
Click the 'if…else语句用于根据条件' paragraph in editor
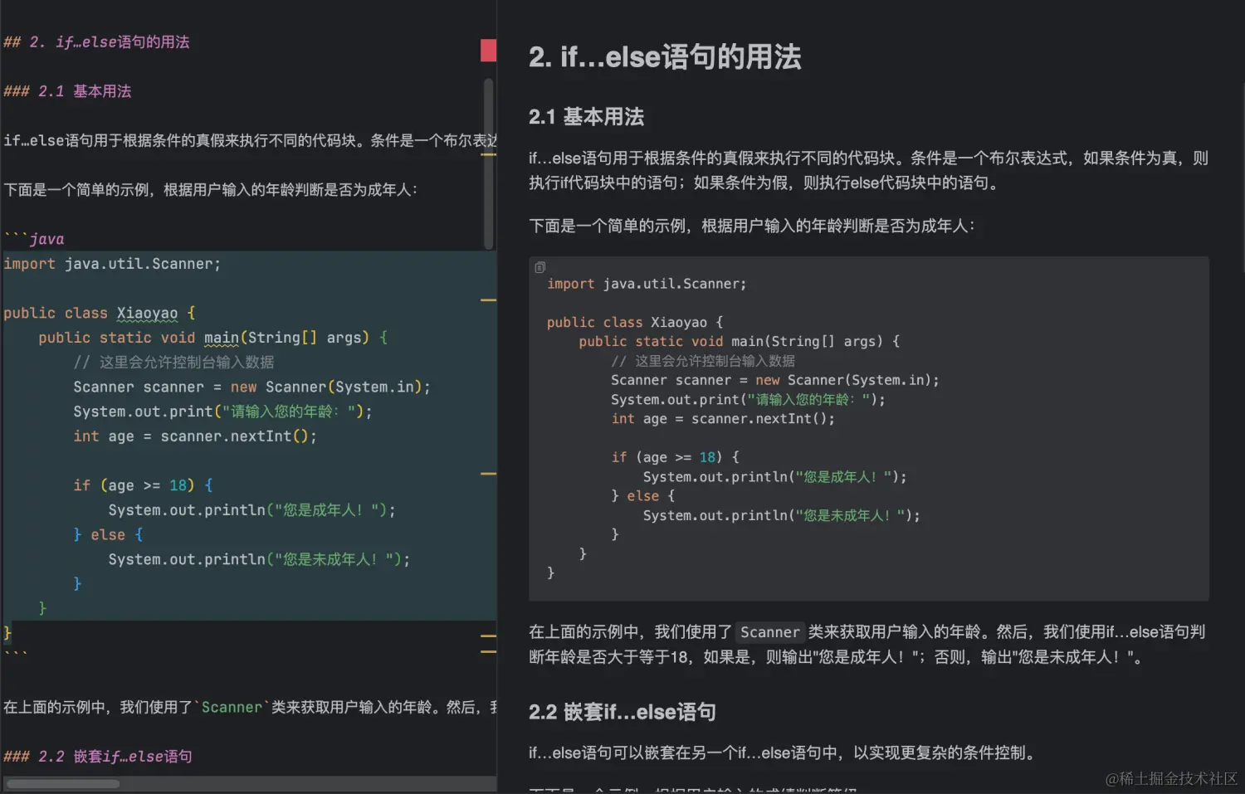(249, 140)
